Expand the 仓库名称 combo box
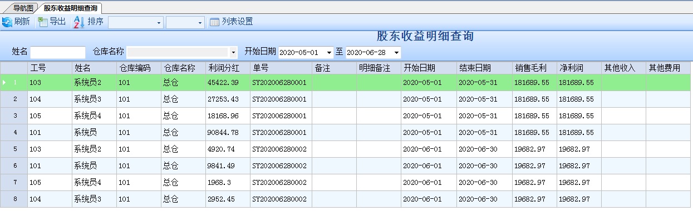Image resolution: width=693 pixels, height=211 pixels. pos(233,52)
